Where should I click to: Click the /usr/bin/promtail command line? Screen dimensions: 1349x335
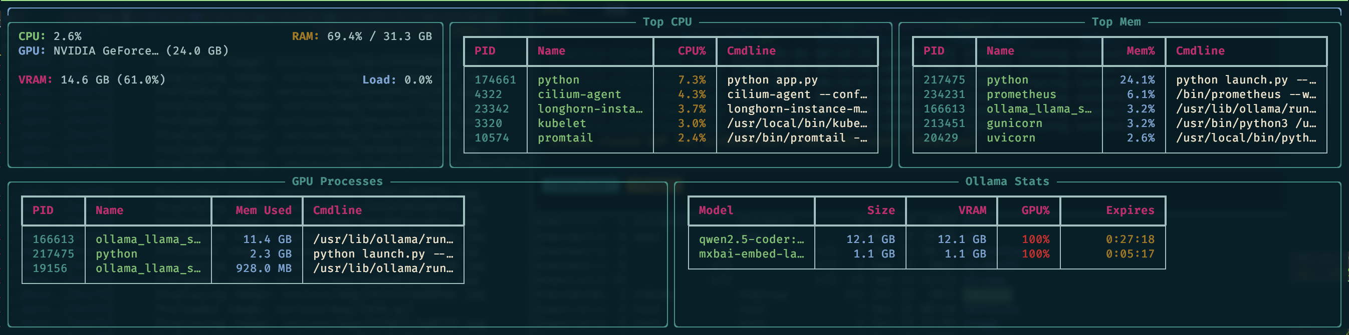tap(796, 138)
